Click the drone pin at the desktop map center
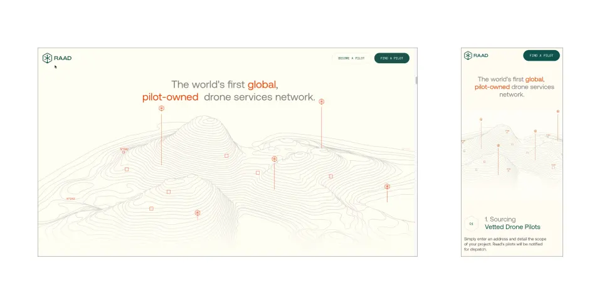The height and width of the screenshot is (303, 602). pyautogui.click(x=274, y=159)
